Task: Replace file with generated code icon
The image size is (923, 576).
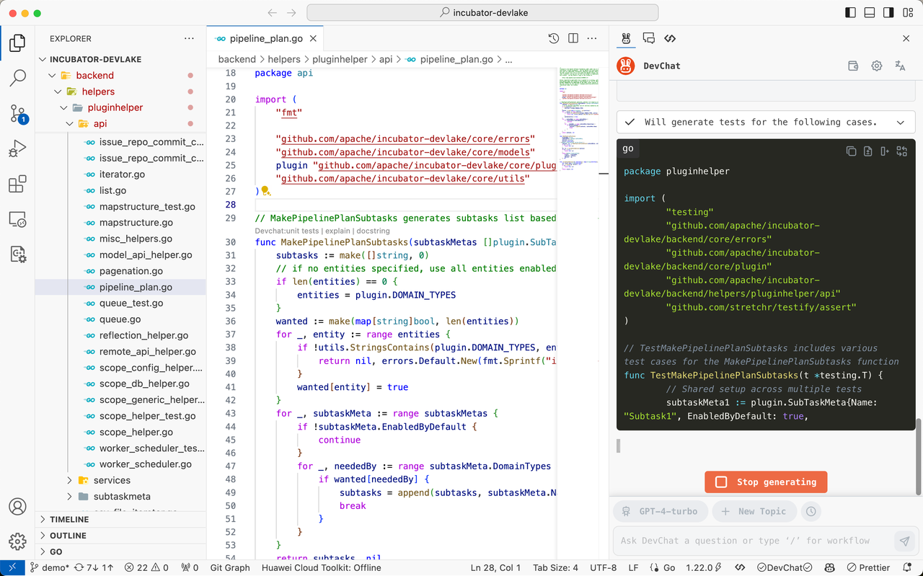Action: click(901, 151)
